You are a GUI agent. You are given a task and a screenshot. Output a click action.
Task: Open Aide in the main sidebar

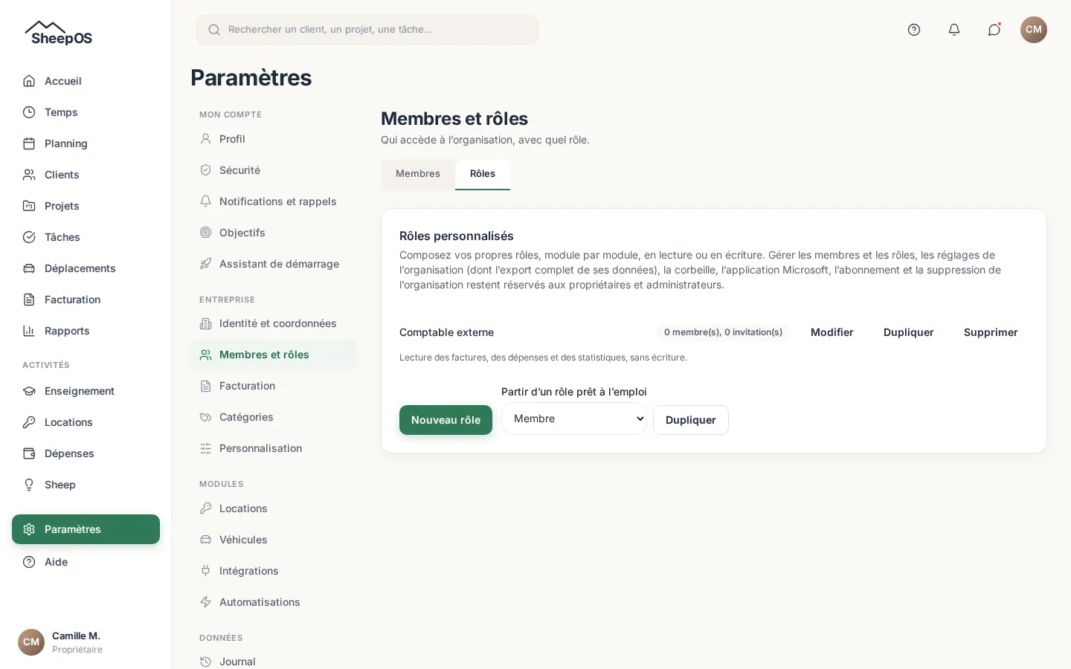86,562
